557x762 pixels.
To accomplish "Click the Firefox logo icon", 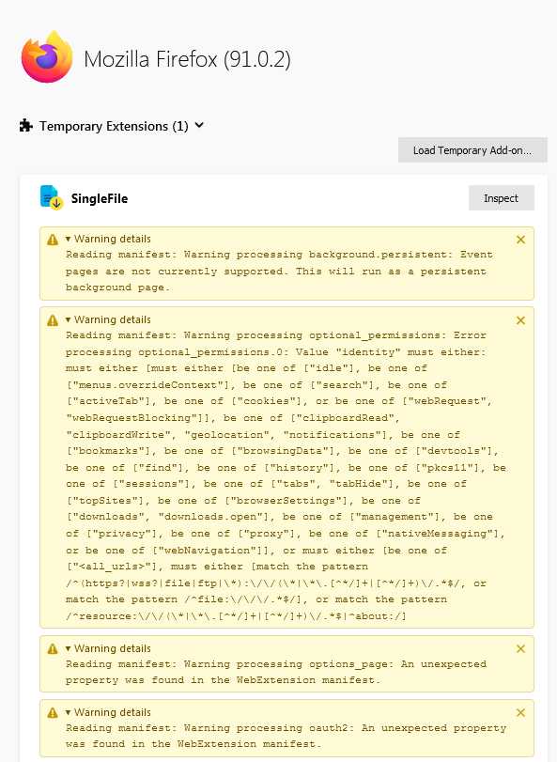I will [46, 57].
